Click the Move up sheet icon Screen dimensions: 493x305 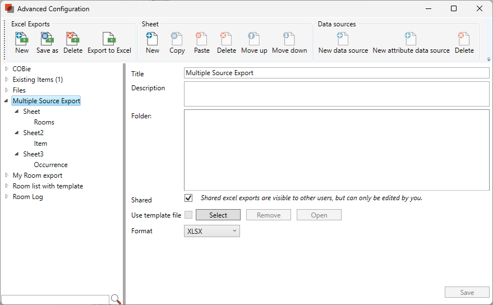tap(254, 43)
